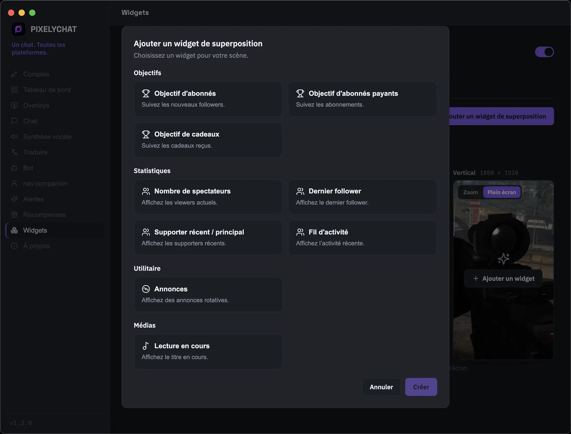Click trophy icon of Objectif d'abonnés payants
Image resolution: width=571 pixels, height=434 pixels.
pos(300,94)
